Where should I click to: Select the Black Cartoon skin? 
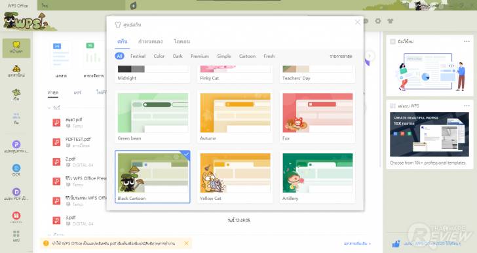pyautogui.click(x=153, y=176)
